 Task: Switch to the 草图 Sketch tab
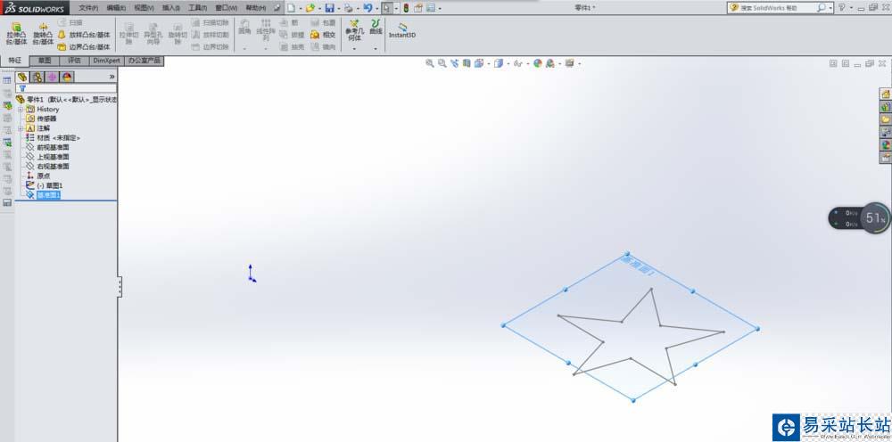coord(45,61)
